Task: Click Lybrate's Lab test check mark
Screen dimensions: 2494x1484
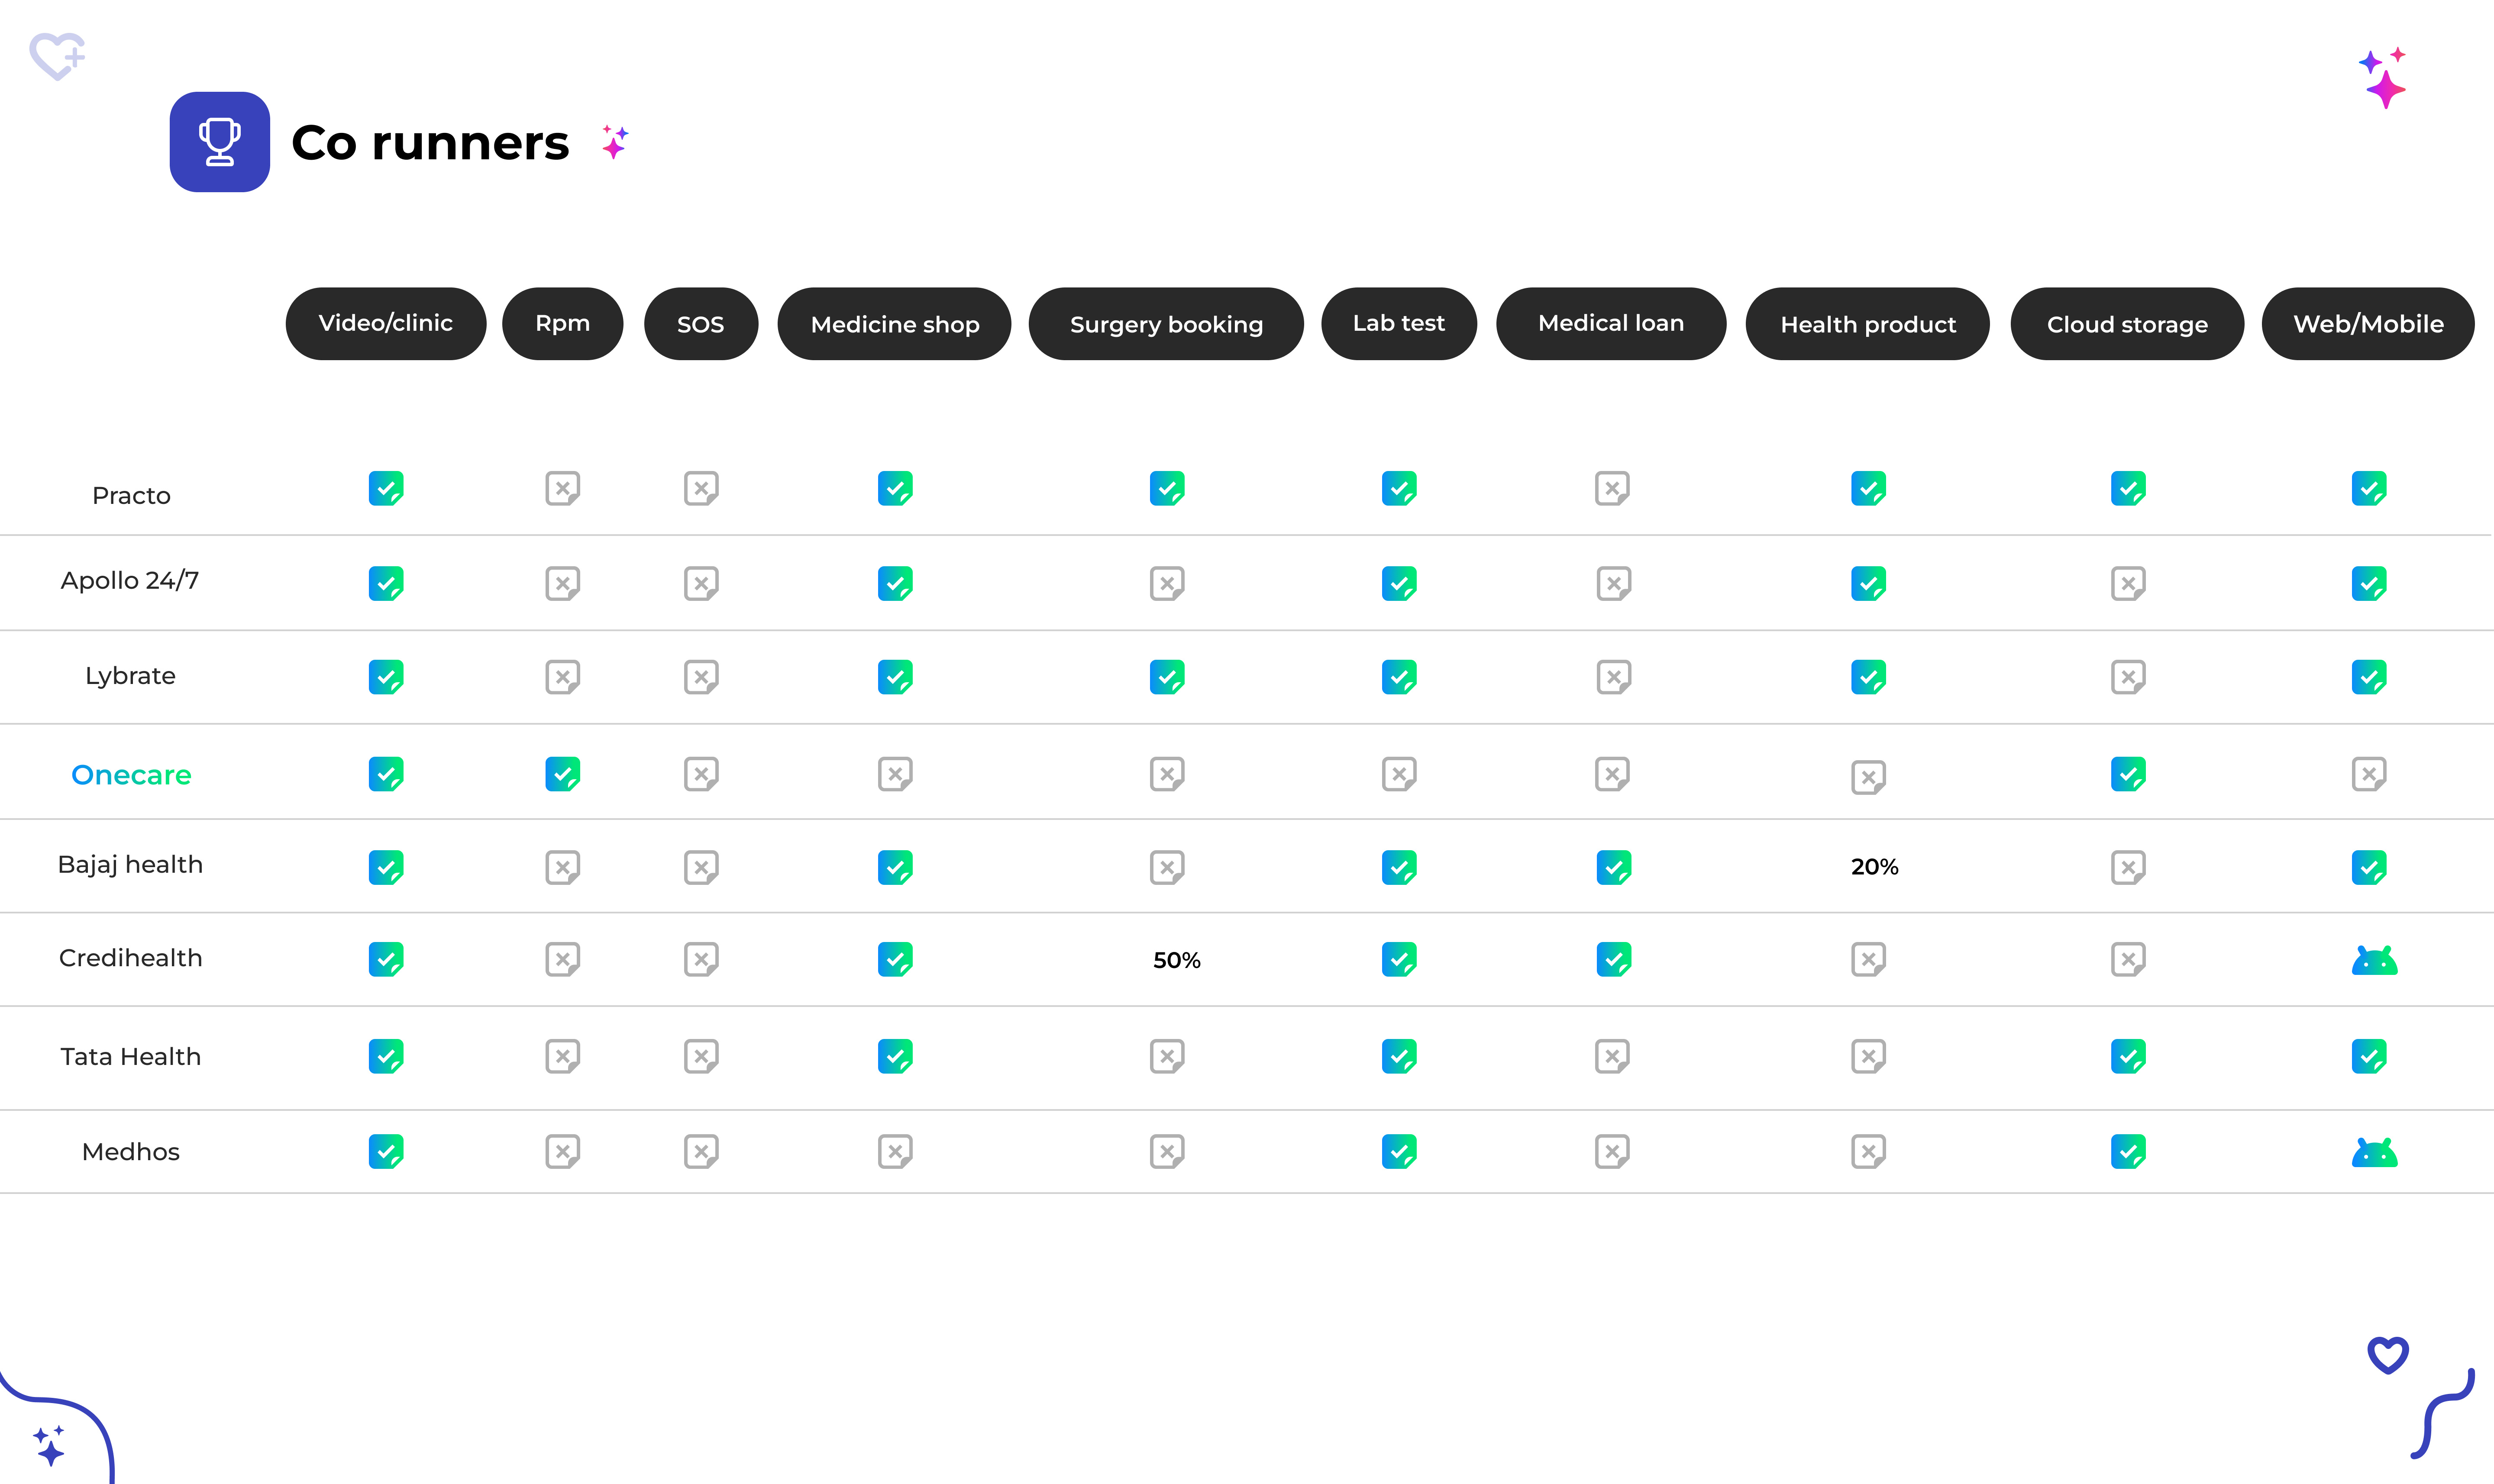Action: click(1399, 677)
